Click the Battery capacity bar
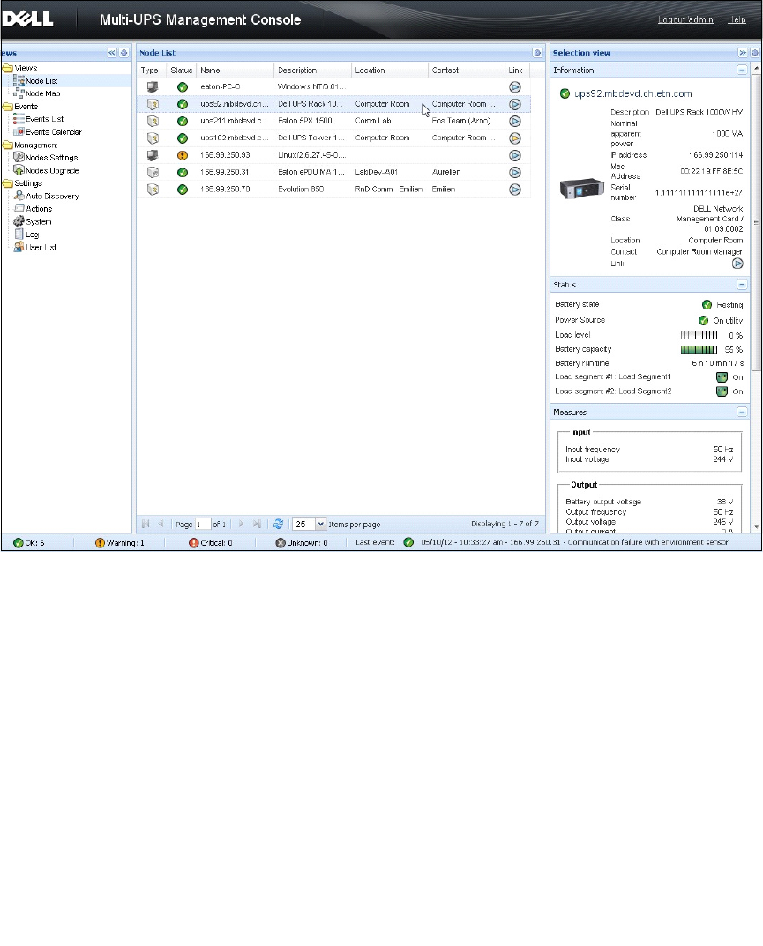The width and height of the screenshot is (763, 946). (x=699, y=350)
